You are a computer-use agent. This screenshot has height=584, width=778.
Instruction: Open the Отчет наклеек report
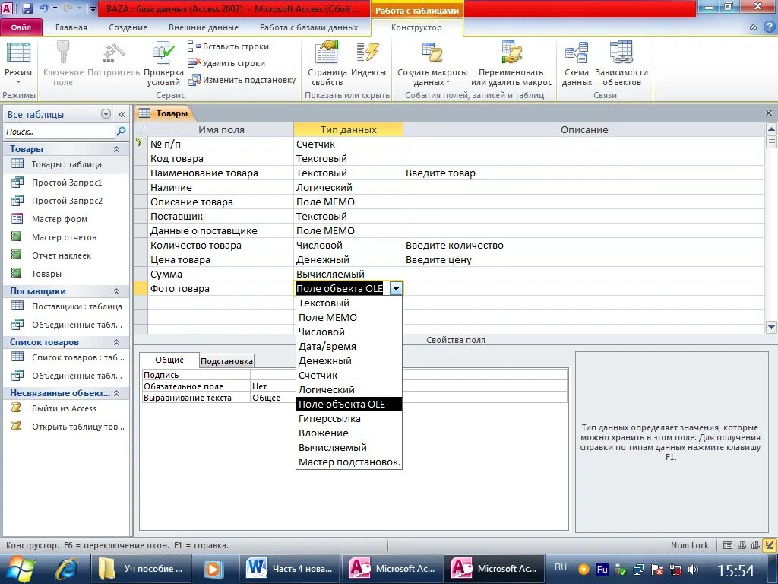pos(67,255)
